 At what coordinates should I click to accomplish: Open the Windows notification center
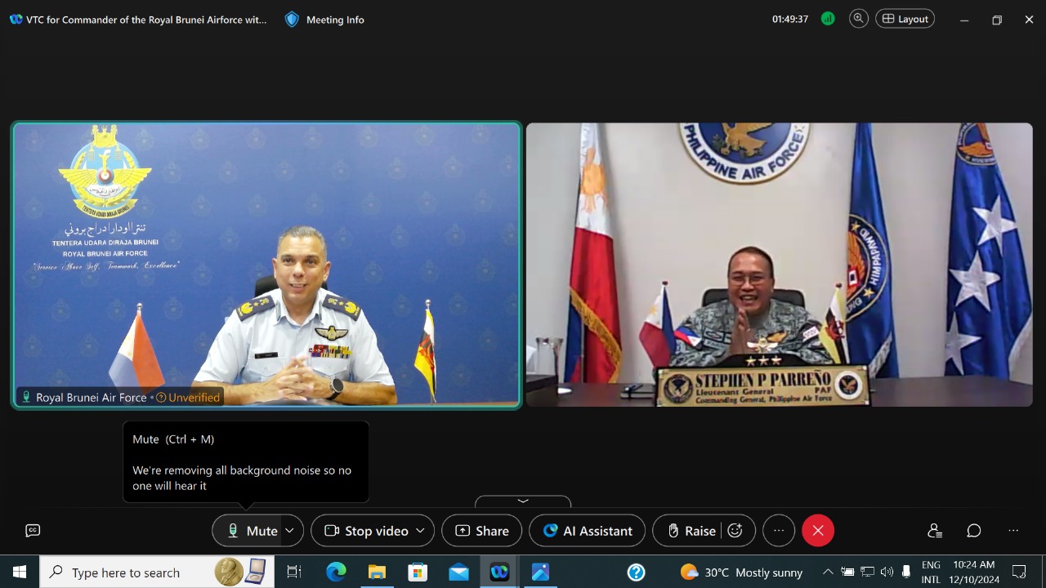(x=1019, y=572)
